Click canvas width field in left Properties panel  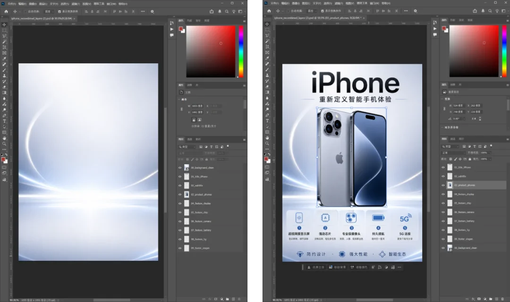[x=197, y=106]
